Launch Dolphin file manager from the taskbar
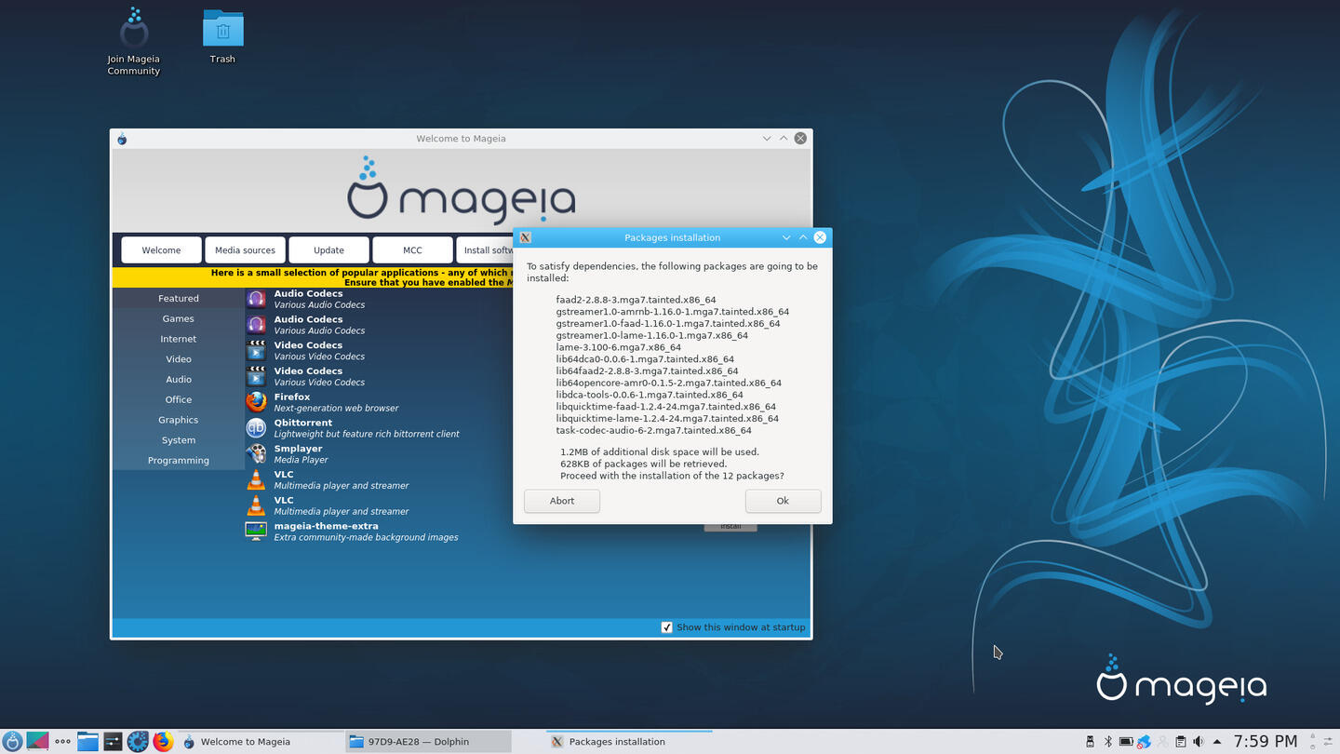Image resolution: width=1340 pixels, height=754 pixels. 87,741
